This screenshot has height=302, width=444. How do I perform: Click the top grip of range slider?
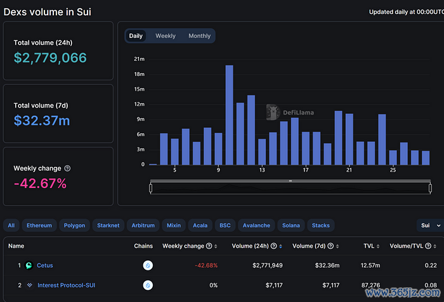(x=291, y=180)
